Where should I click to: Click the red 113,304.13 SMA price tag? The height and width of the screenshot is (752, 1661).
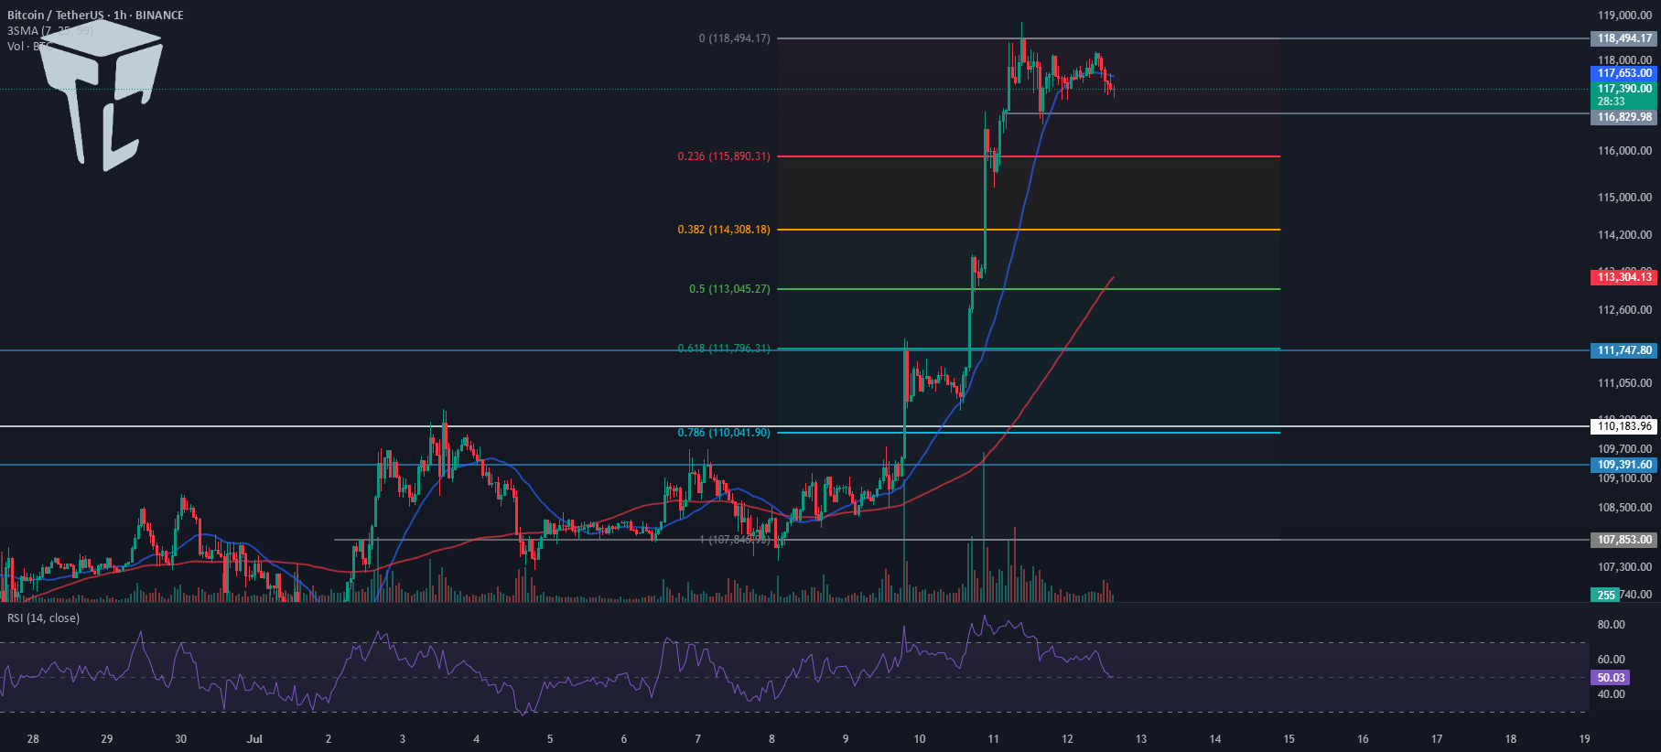pos(1624,277)
